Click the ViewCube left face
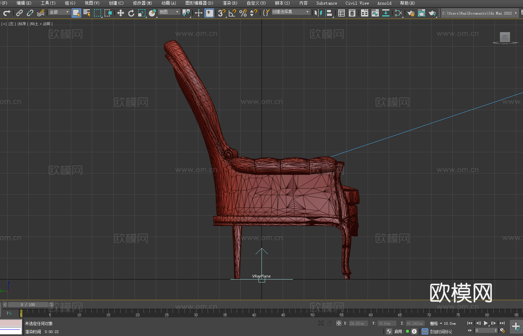Image resolution: width=523 pixels, height=336 pixels. click(505, 37)
